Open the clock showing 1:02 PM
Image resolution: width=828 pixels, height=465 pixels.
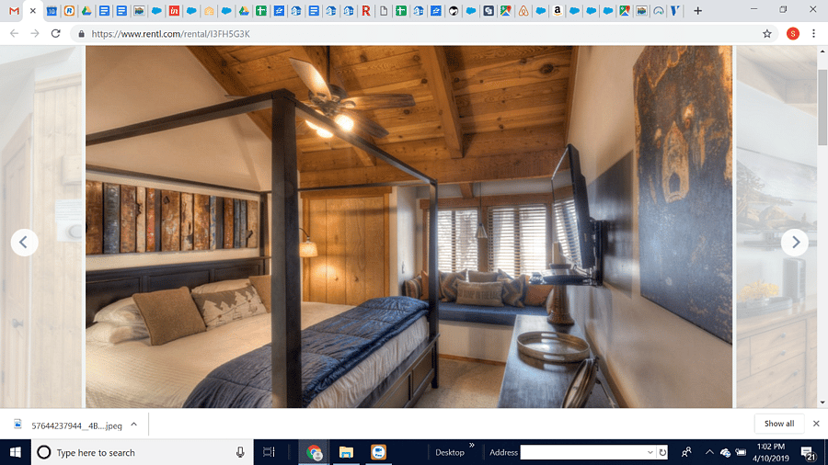[x=771, y=452]
